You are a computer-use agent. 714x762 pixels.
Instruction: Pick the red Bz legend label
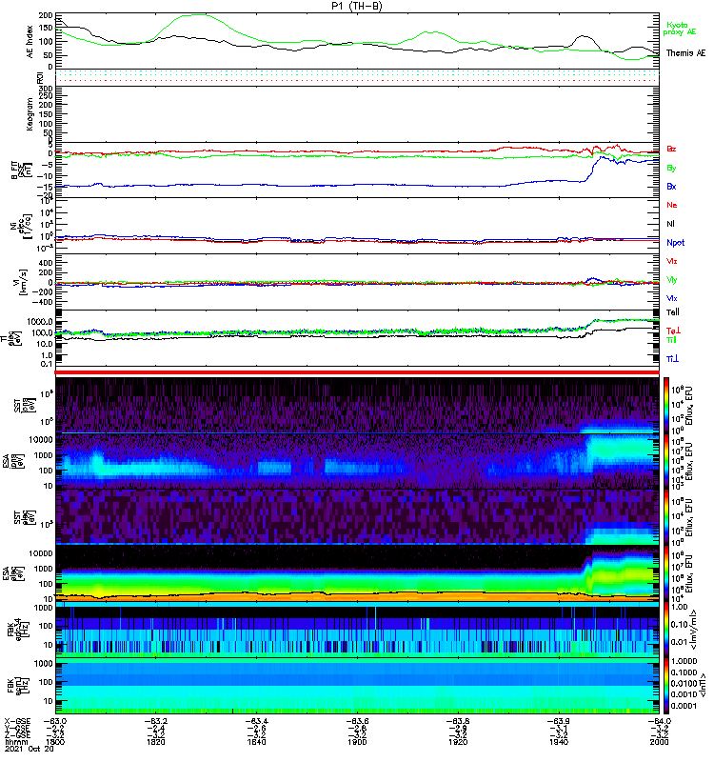(671, 150)
